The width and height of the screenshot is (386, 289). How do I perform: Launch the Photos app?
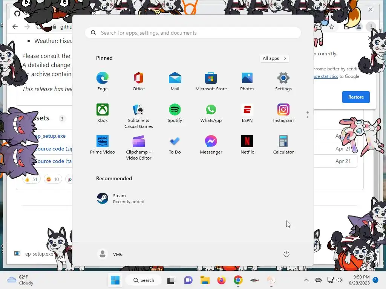(247, 82)
